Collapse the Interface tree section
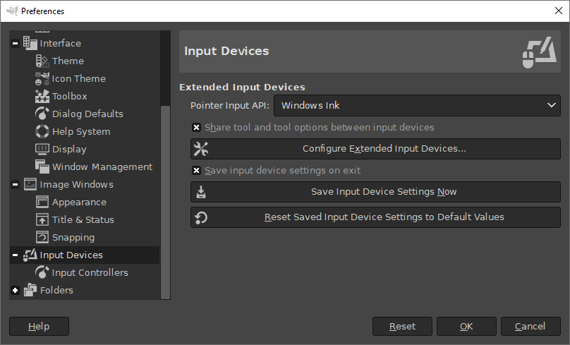This screenshot has width=570, height=345. point(16,44)
